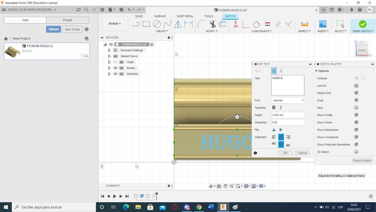
Task: Uncheck Show Profile
Action: coord(356,115)
